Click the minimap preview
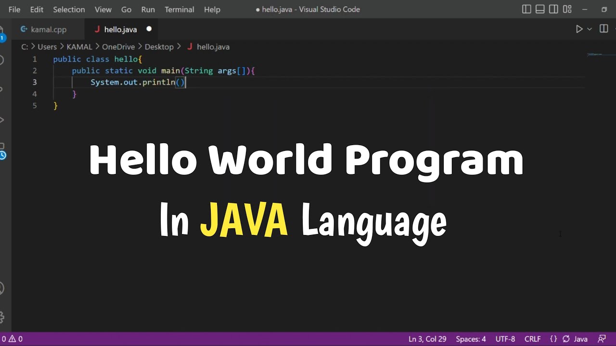The image size is (616, 346). point(595,54)
